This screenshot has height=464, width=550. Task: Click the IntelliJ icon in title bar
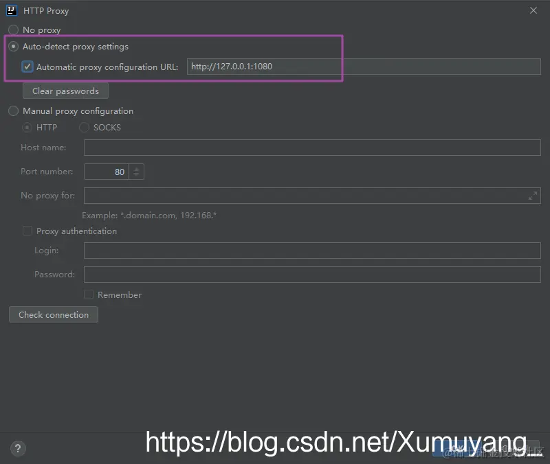(12, 10)
